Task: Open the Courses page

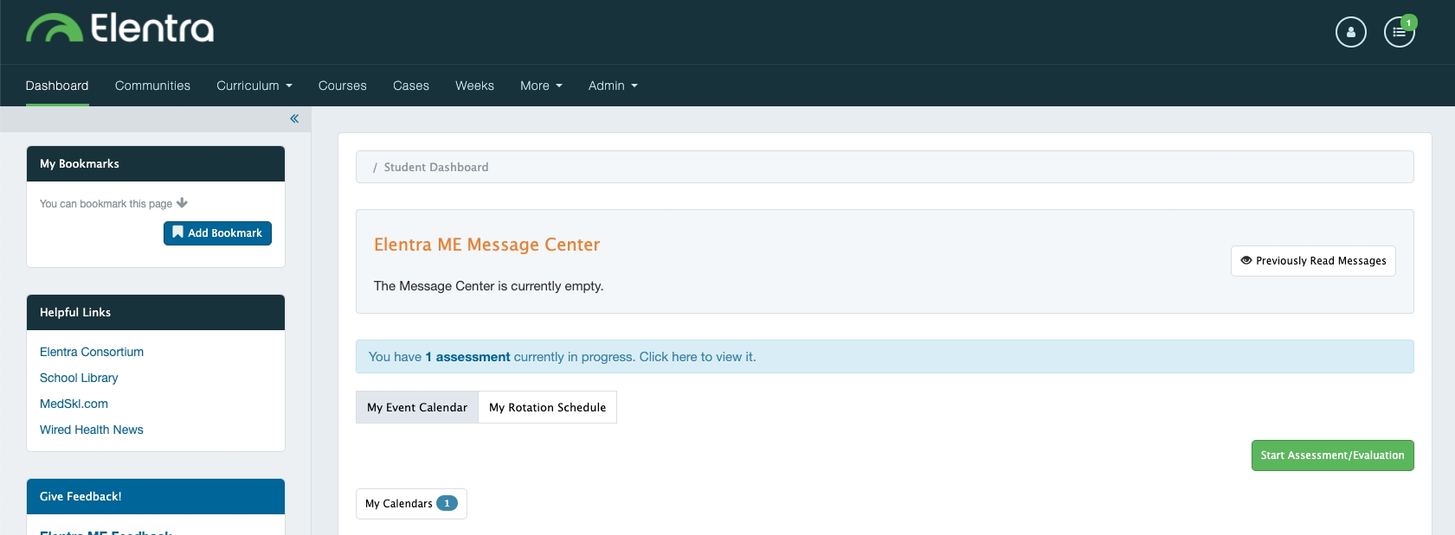Action: pos(342,86)
